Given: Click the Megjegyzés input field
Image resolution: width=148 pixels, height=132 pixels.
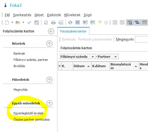Looking at the screenshot, I should pyautogui.click(x=141, y=39).
